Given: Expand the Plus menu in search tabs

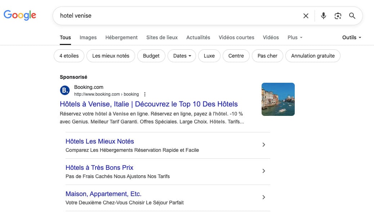Looking at the screenshot, I should pyautogui.click(x=295, y=37).
